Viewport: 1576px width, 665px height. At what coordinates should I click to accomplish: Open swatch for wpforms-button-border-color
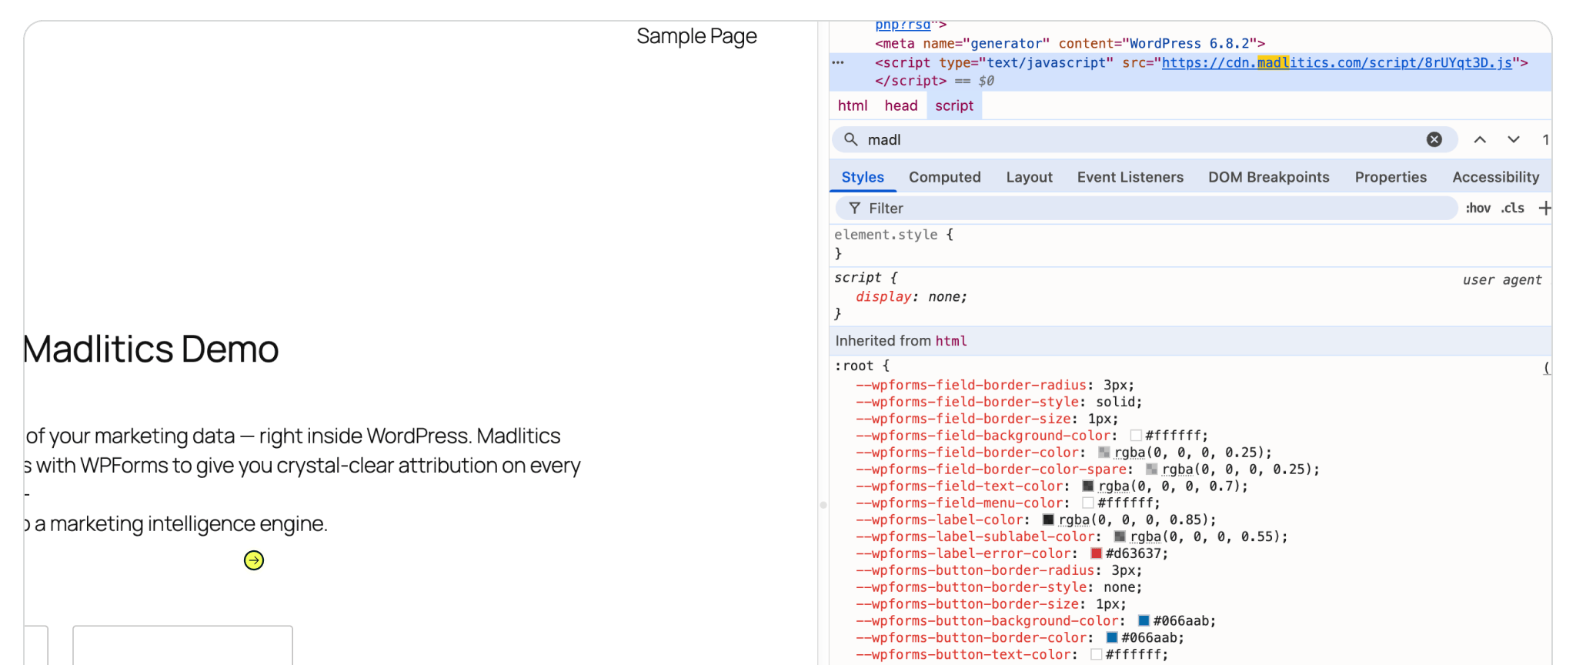pyautogui.click(x=1112, y=638)
